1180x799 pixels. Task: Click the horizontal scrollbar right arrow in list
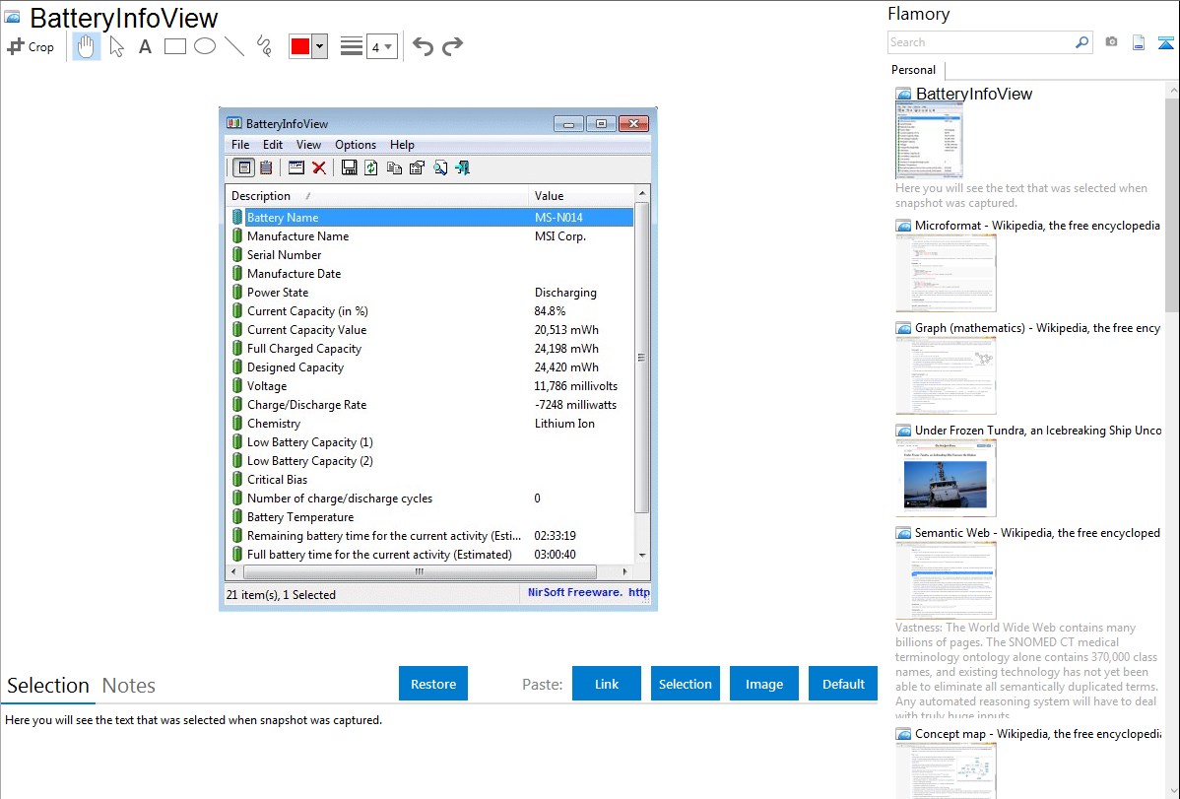pyautogui.click(x=625, y=571)
